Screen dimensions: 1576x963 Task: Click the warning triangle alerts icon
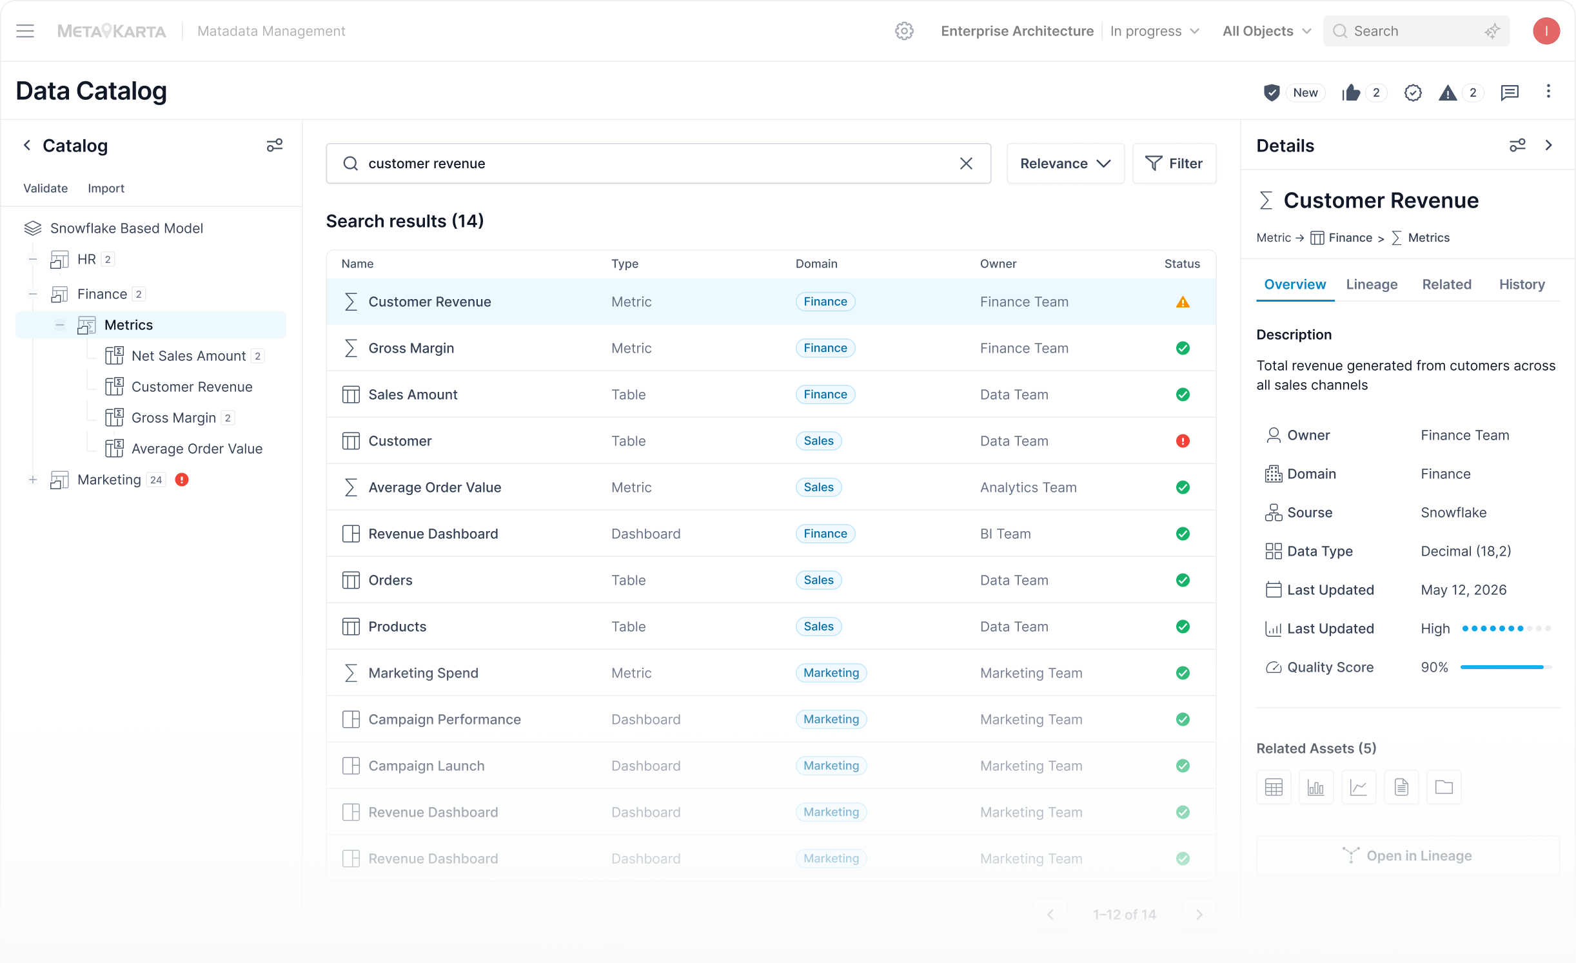1448,93
